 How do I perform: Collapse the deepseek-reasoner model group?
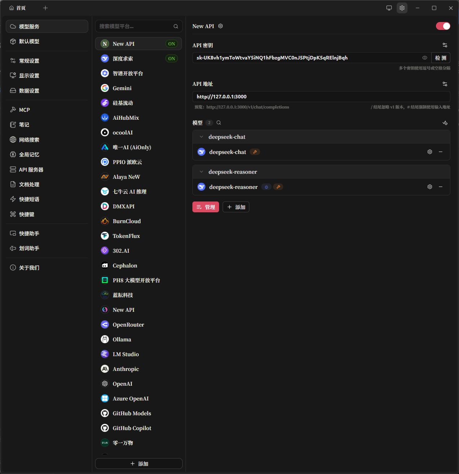[x=201, y=172]
